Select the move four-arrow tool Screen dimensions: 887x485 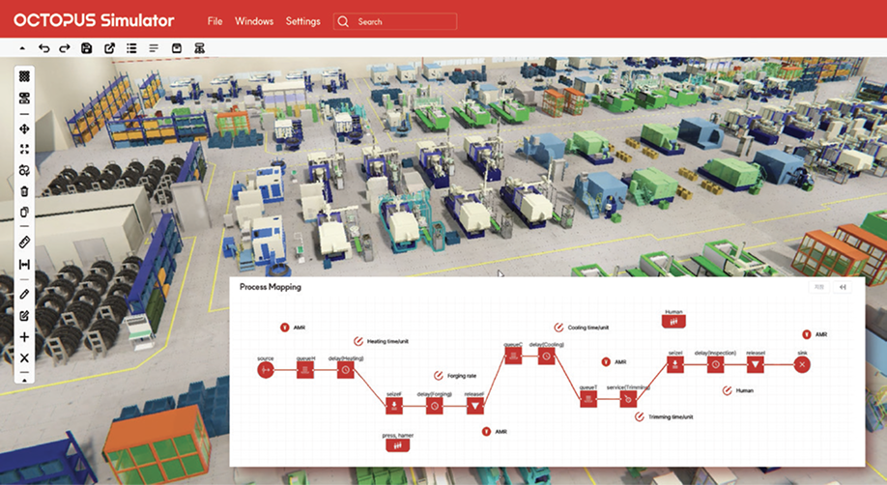(x=24, y=129)
